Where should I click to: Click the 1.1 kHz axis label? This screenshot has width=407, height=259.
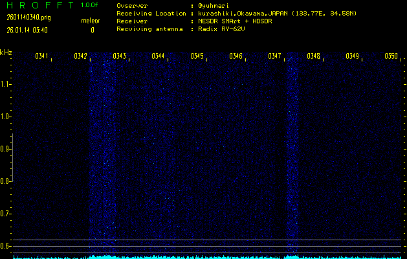pyautogui.click(x=5, y=84)
